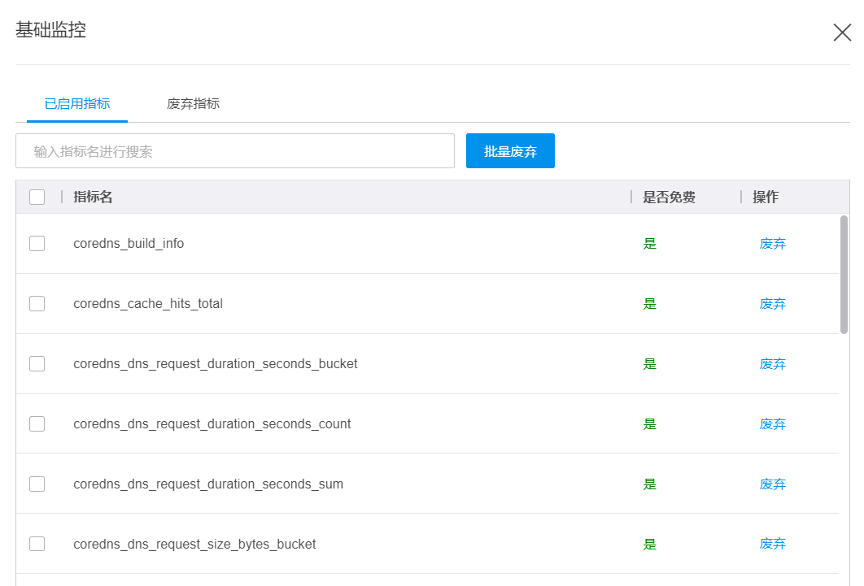Toggle the select-all checkbox in header
This screenshot has width=864, height=586.
37,197
